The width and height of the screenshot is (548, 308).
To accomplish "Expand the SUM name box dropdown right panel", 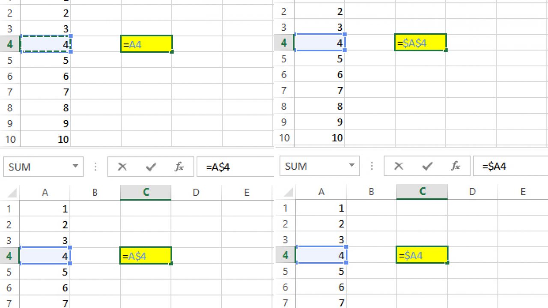I will (x=352, y=166).
